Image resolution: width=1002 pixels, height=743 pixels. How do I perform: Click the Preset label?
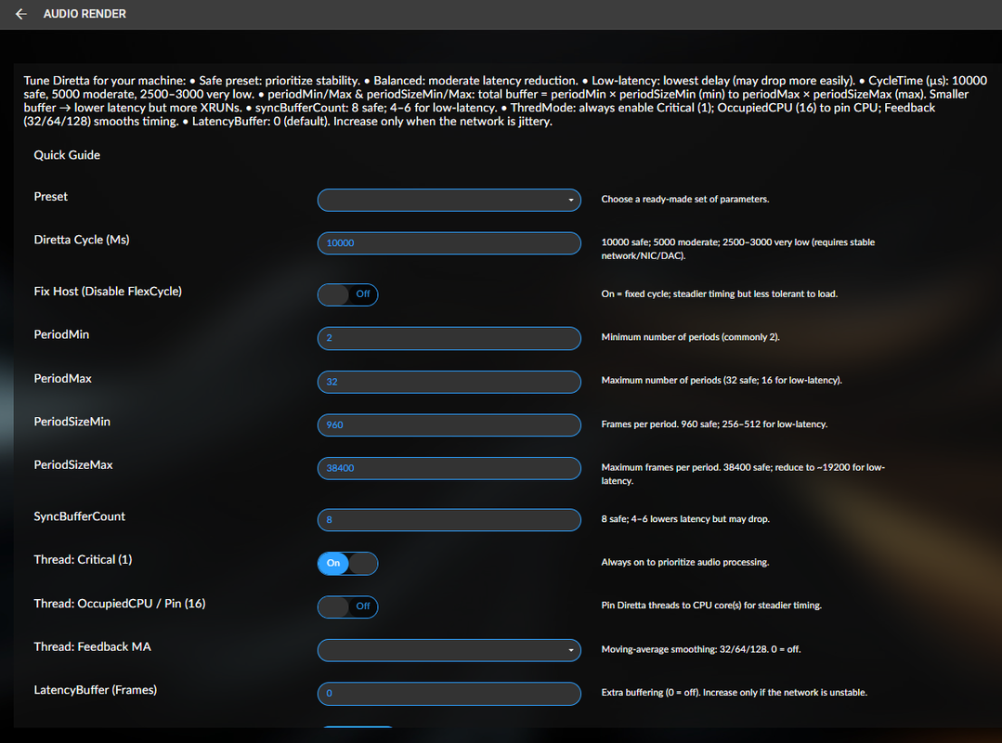[x=50, y=197]
